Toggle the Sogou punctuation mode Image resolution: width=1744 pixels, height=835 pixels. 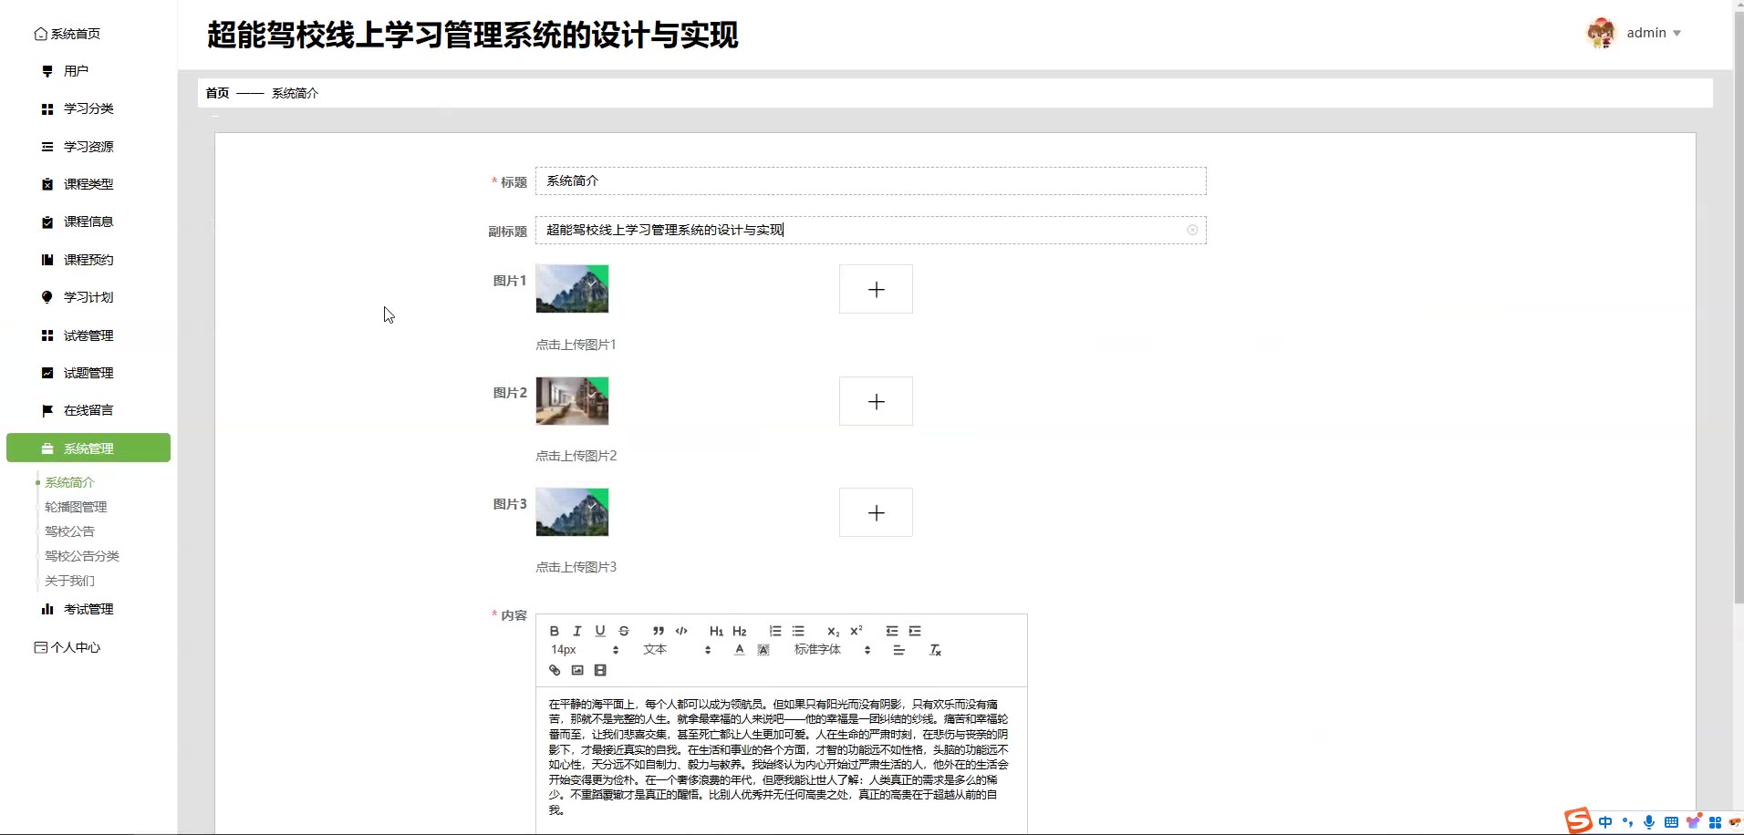(1627, 822)
